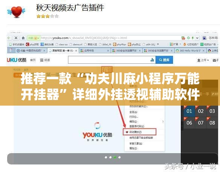Play episode 02

coord(201,111)
